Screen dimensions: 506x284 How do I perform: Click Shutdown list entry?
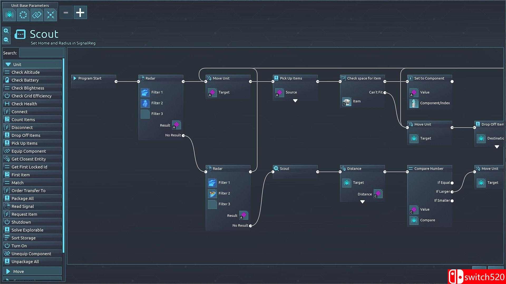click(32, 222)
